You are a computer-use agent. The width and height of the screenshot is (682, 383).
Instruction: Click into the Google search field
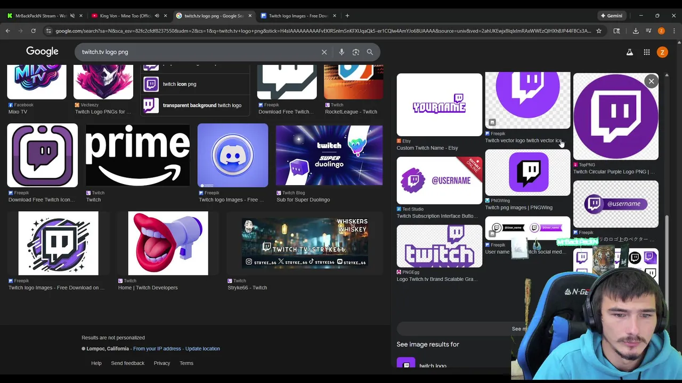click(197, 52)
